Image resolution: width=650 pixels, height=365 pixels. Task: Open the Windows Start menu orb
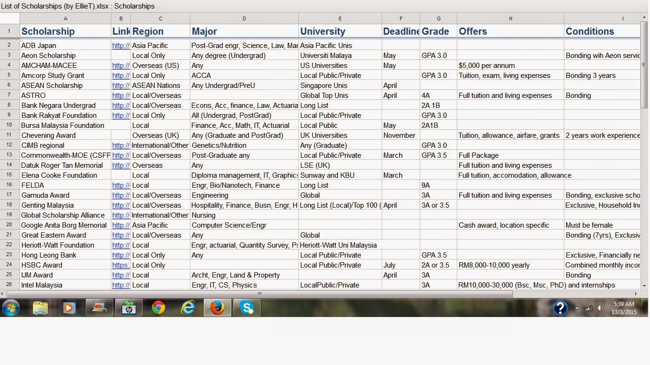10,308
